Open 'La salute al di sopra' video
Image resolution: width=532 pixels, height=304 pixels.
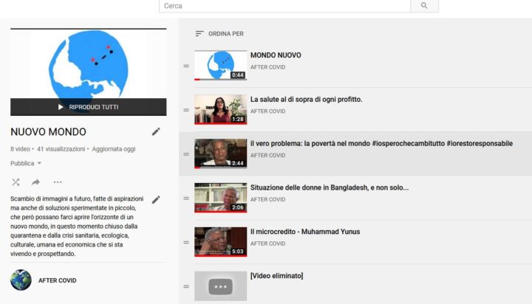pos(306,100)
